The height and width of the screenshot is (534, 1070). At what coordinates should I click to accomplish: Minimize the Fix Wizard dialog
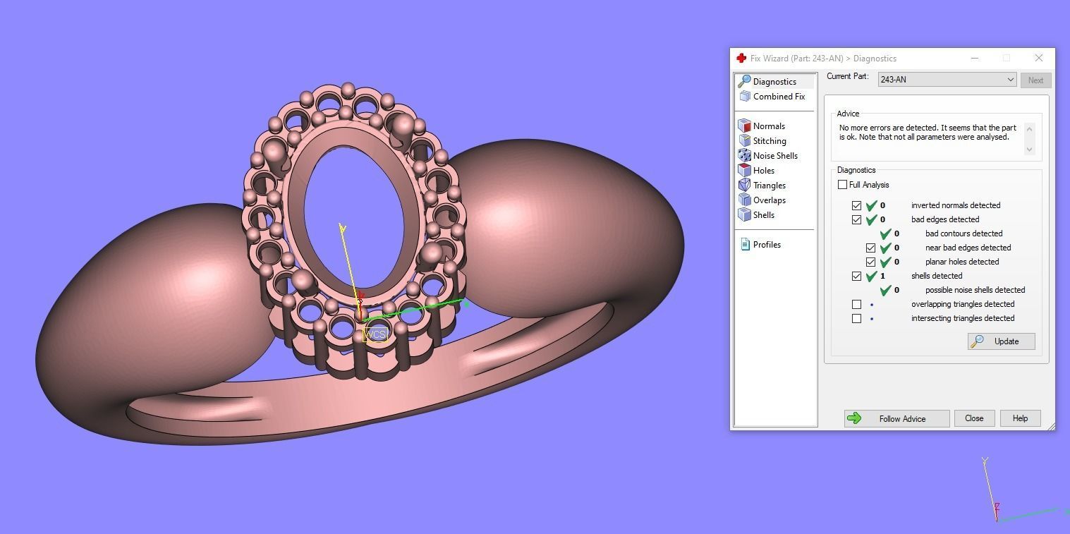coord(974,58)
